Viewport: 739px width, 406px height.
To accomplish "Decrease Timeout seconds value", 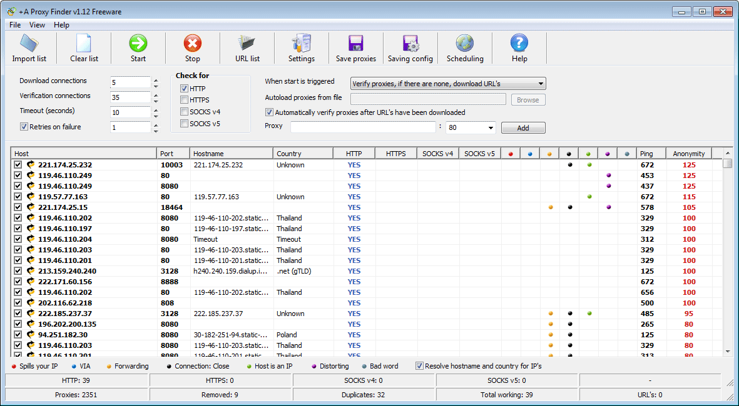I will (156, 116).
